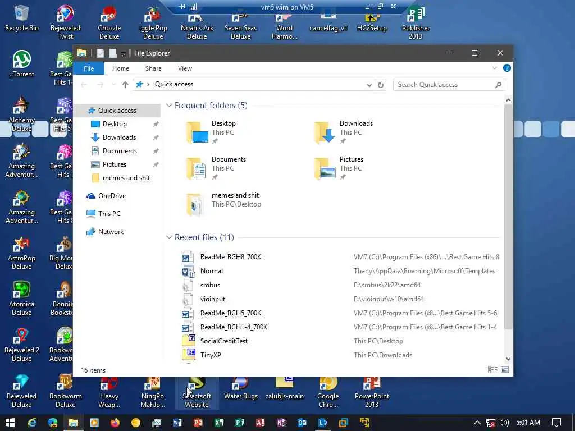Select Pictures in navigation pane
This screenshot has height=431, width=575.
point(115,164)
